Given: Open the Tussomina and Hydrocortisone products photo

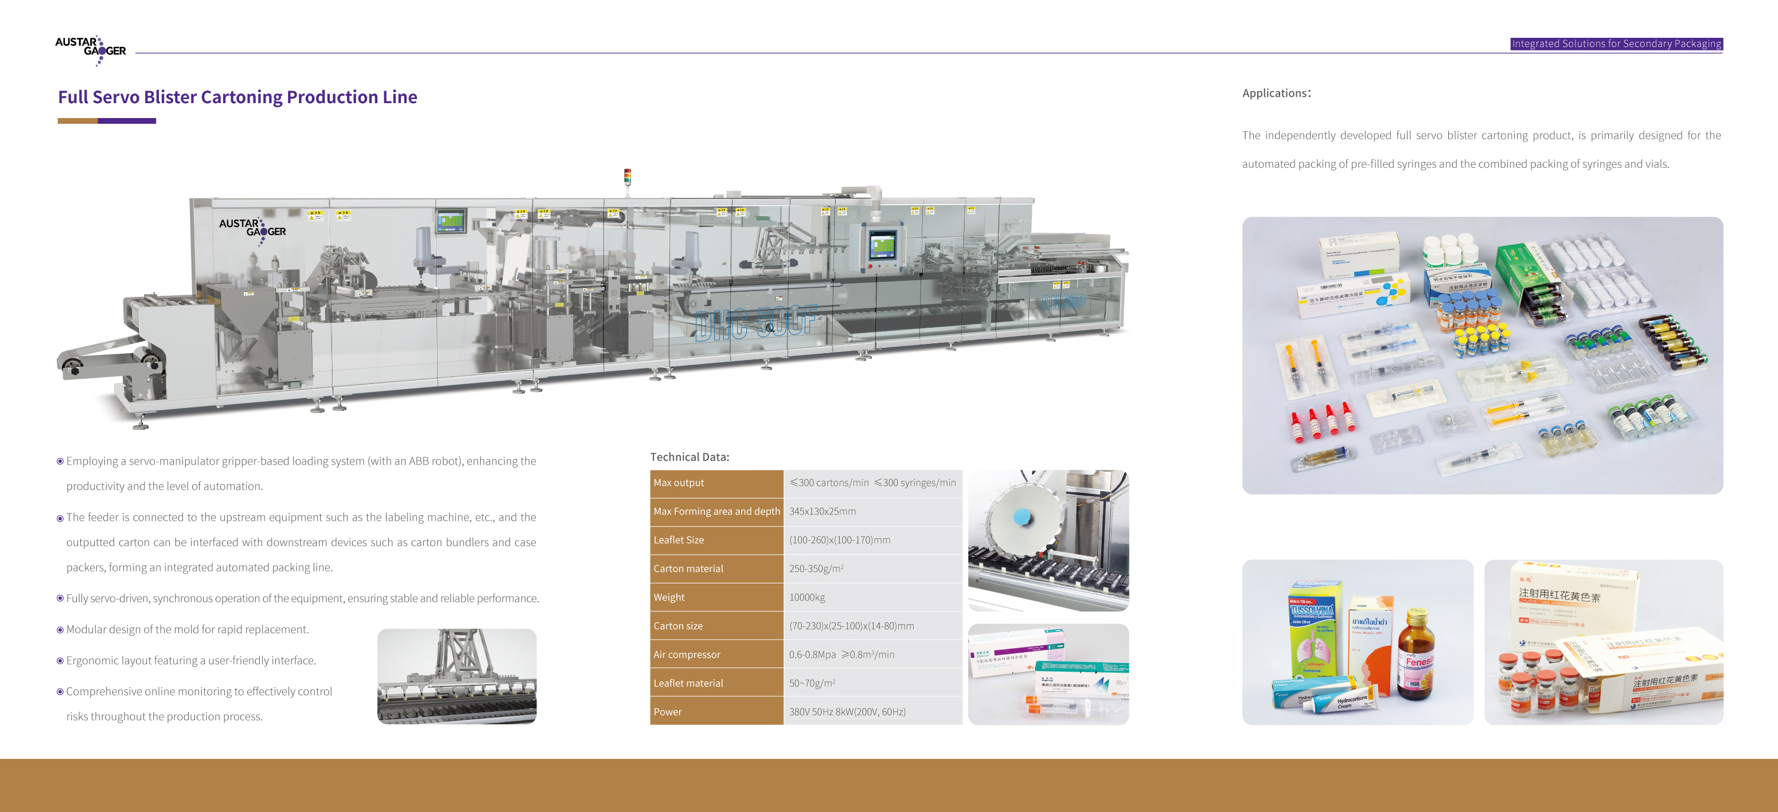Looking at the screenshot, I should coord(1357,642).
